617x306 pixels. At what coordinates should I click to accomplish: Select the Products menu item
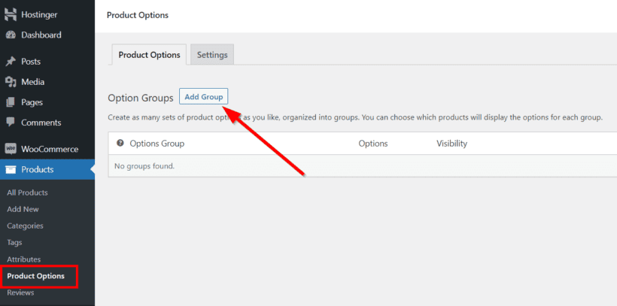(47, 169)
